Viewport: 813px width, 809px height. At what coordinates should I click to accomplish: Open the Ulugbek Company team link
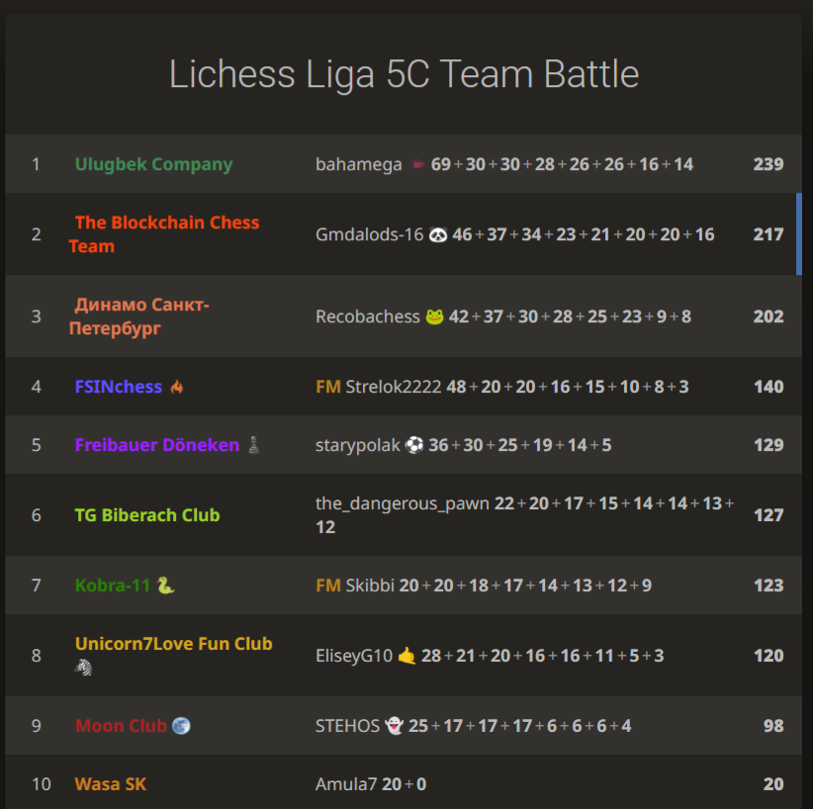click(153, 164)
